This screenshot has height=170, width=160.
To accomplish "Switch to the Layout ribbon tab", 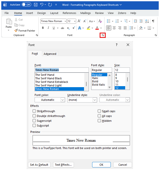I will point(54,13).
